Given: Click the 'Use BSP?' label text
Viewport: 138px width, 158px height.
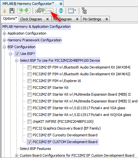Looking at the screenshot, I should [x=27, y=54].
